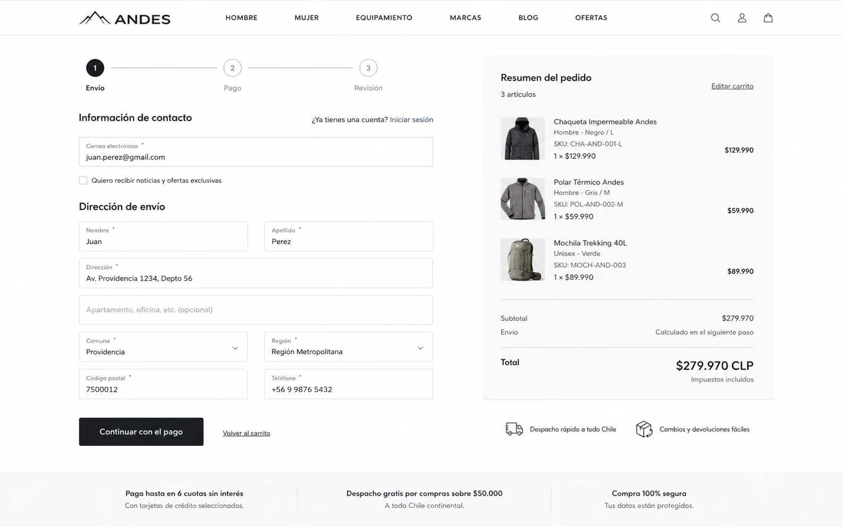This screenshot has height=527, width=843.
Task: Open the shopping bag icon
Action: pos(768,18)
